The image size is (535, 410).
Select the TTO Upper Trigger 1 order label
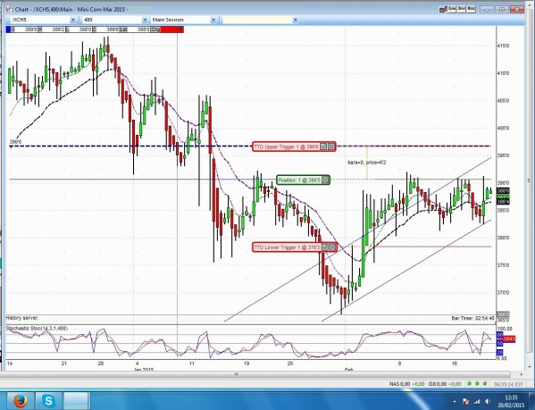(x=294, y=146)
